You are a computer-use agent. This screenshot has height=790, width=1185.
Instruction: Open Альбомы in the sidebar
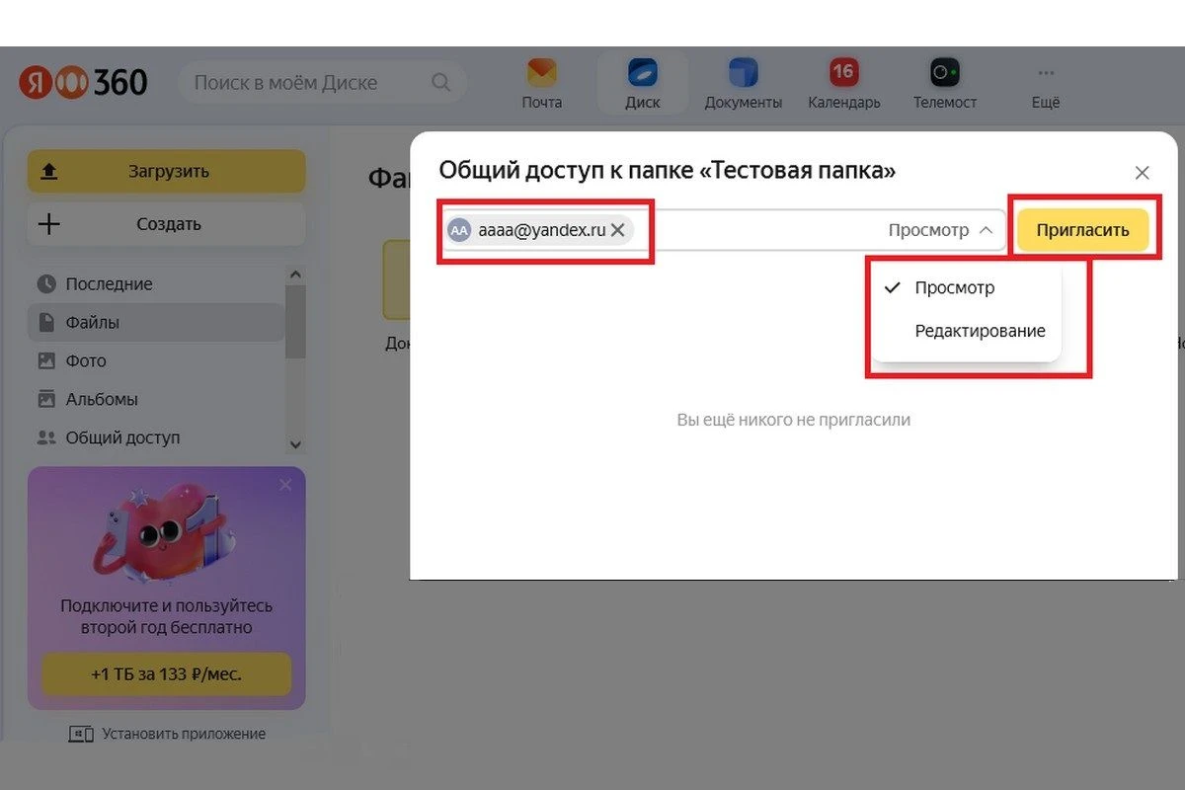click(156, 399)
